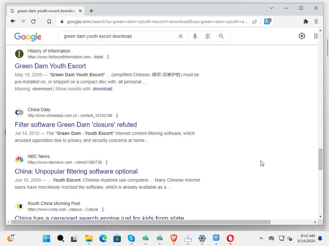329x246 pixels.
Task: Open the browser hamburger menu
Action: (316, 21)
